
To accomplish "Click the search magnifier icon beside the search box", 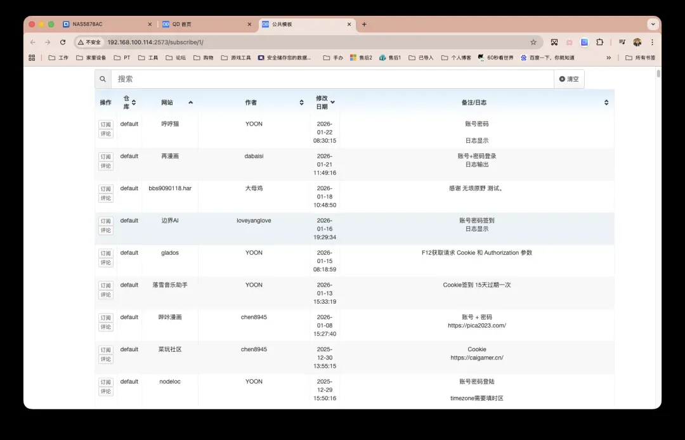I will (x=103, y=79).
